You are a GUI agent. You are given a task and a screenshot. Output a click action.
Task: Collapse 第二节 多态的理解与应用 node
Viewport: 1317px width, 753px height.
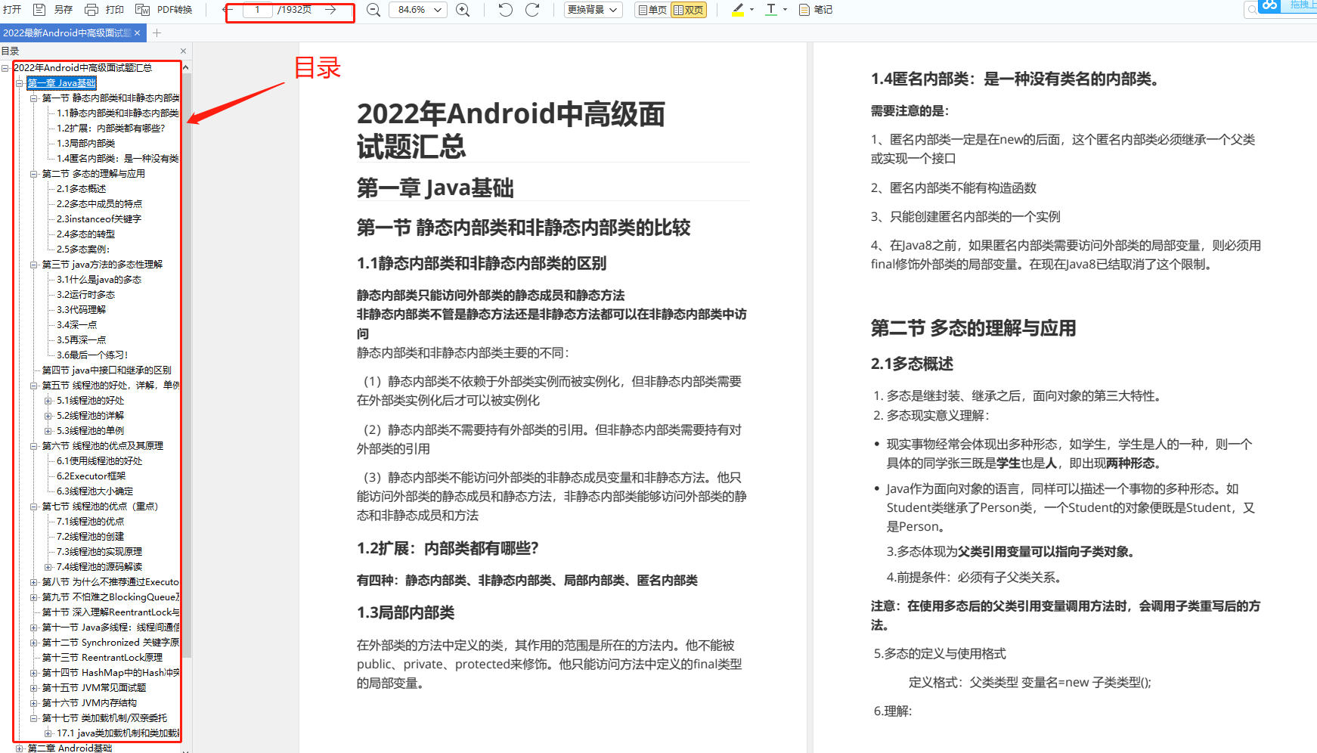click(34, 174)
